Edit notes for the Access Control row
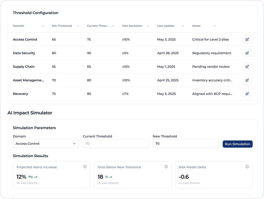The height and width of the screenshot is (199, 264). (x=247, y=39)
